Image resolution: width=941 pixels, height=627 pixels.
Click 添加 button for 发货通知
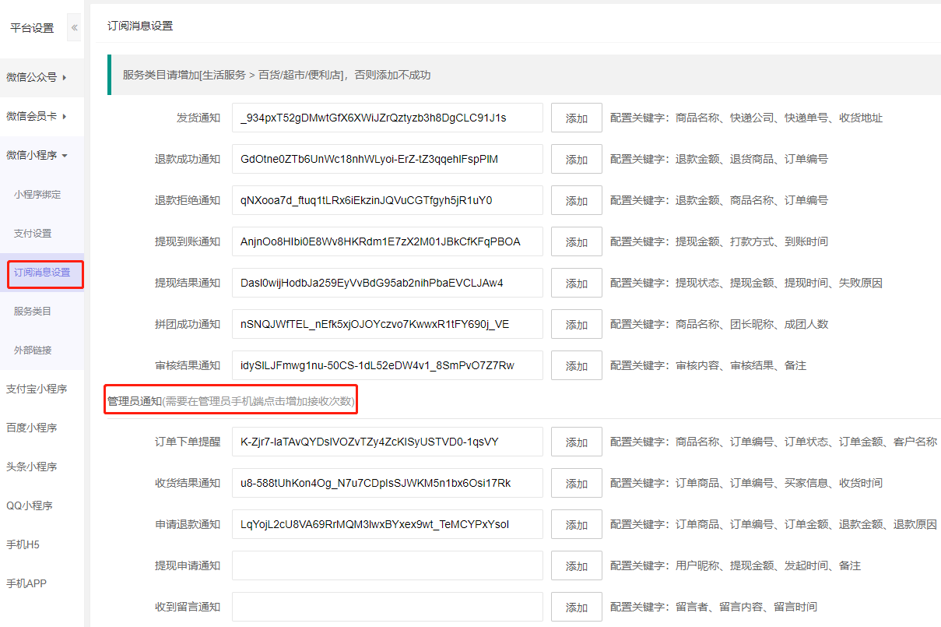click(x=576, y=118)
